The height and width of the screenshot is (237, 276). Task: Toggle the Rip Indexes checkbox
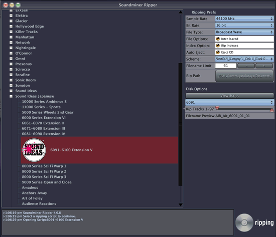coord(218,46)
